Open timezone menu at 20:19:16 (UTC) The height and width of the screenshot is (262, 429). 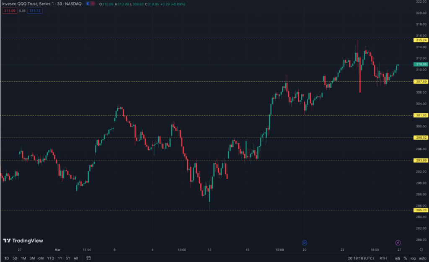pyautogui.click(x=361, y=258)
